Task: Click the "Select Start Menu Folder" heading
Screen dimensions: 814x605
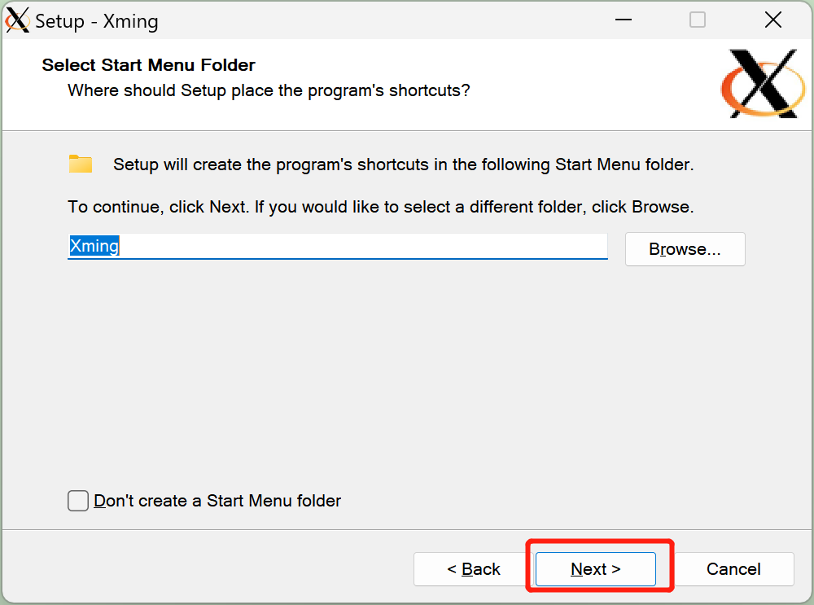Action: tap(149, 65)
